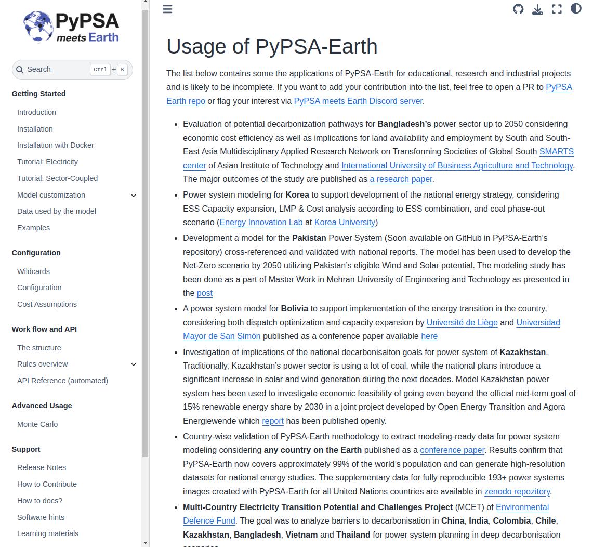This screenshot has width=593, height=547.
Task: Open Tutorial: Electricity
Action: click(x=48, y=162)
